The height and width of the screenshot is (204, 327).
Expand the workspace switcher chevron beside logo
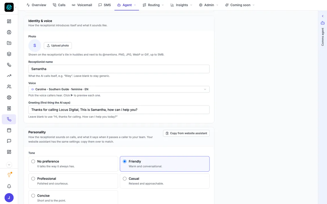pyautogui.click(x=15, y=7)
